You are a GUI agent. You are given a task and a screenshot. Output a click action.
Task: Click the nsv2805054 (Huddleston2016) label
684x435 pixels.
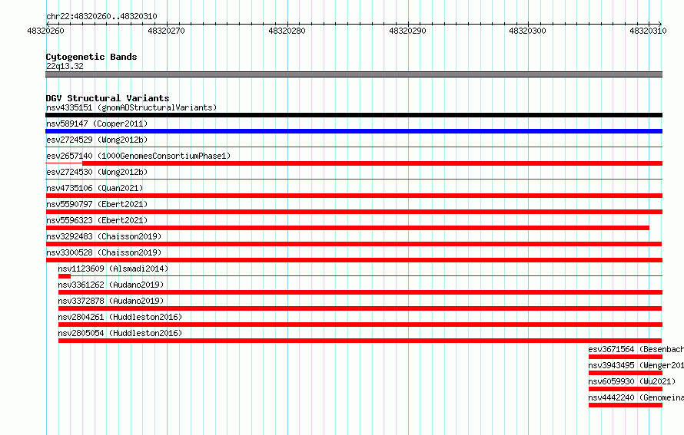pyautogui.click(x=120, y=333)
